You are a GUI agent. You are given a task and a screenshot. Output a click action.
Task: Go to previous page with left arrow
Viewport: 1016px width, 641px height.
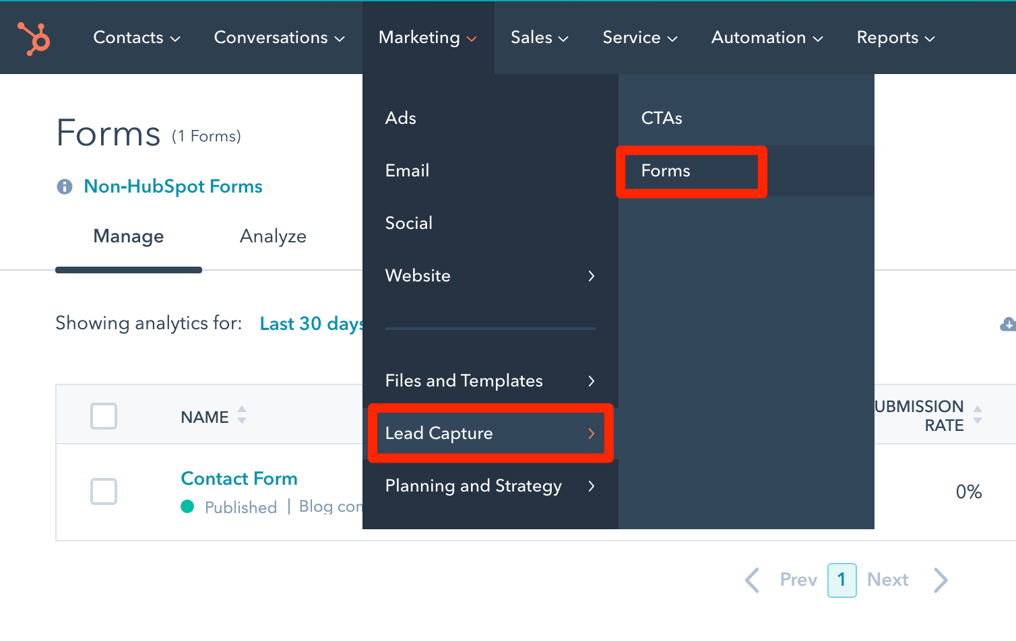(x=753, y=580)
